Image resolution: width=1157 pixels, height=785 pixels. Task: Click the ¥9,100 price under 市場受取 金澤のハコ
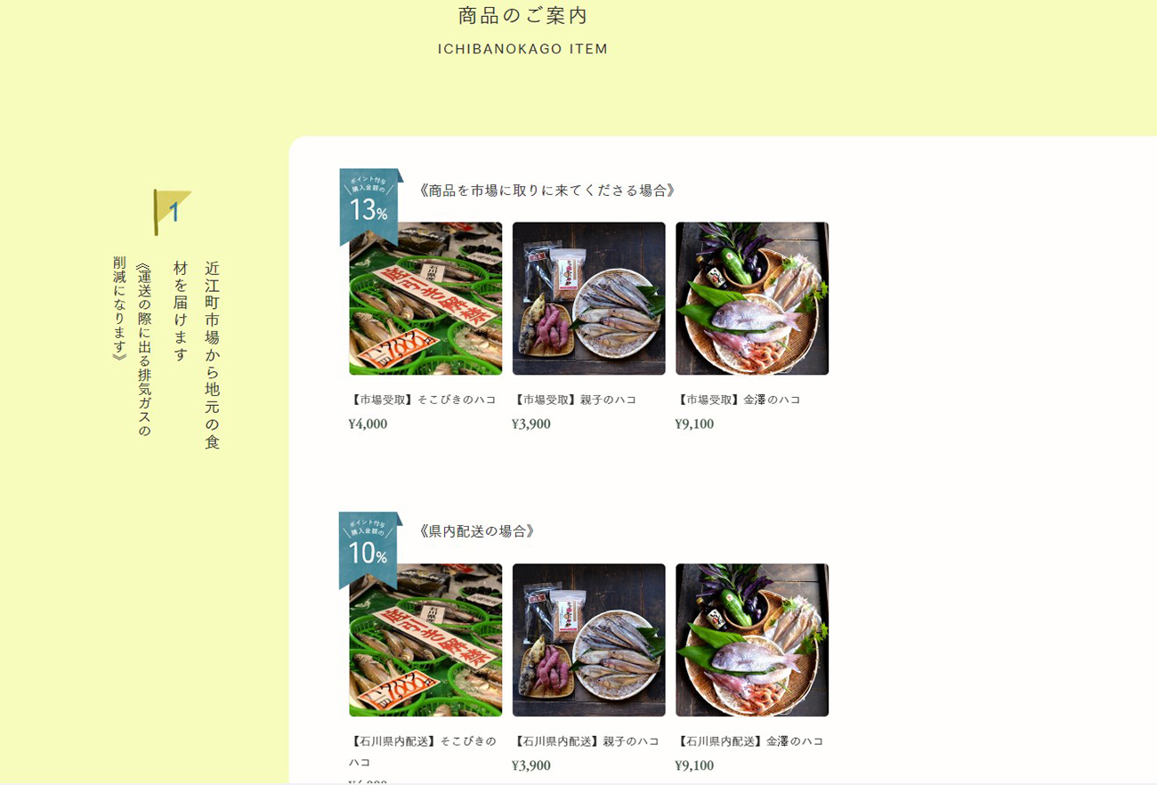click(x=694, y=424)
